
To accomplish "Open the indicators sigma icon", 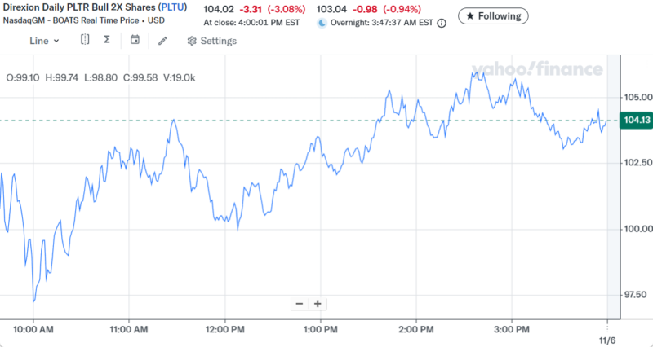I will [x=108, y=40].
